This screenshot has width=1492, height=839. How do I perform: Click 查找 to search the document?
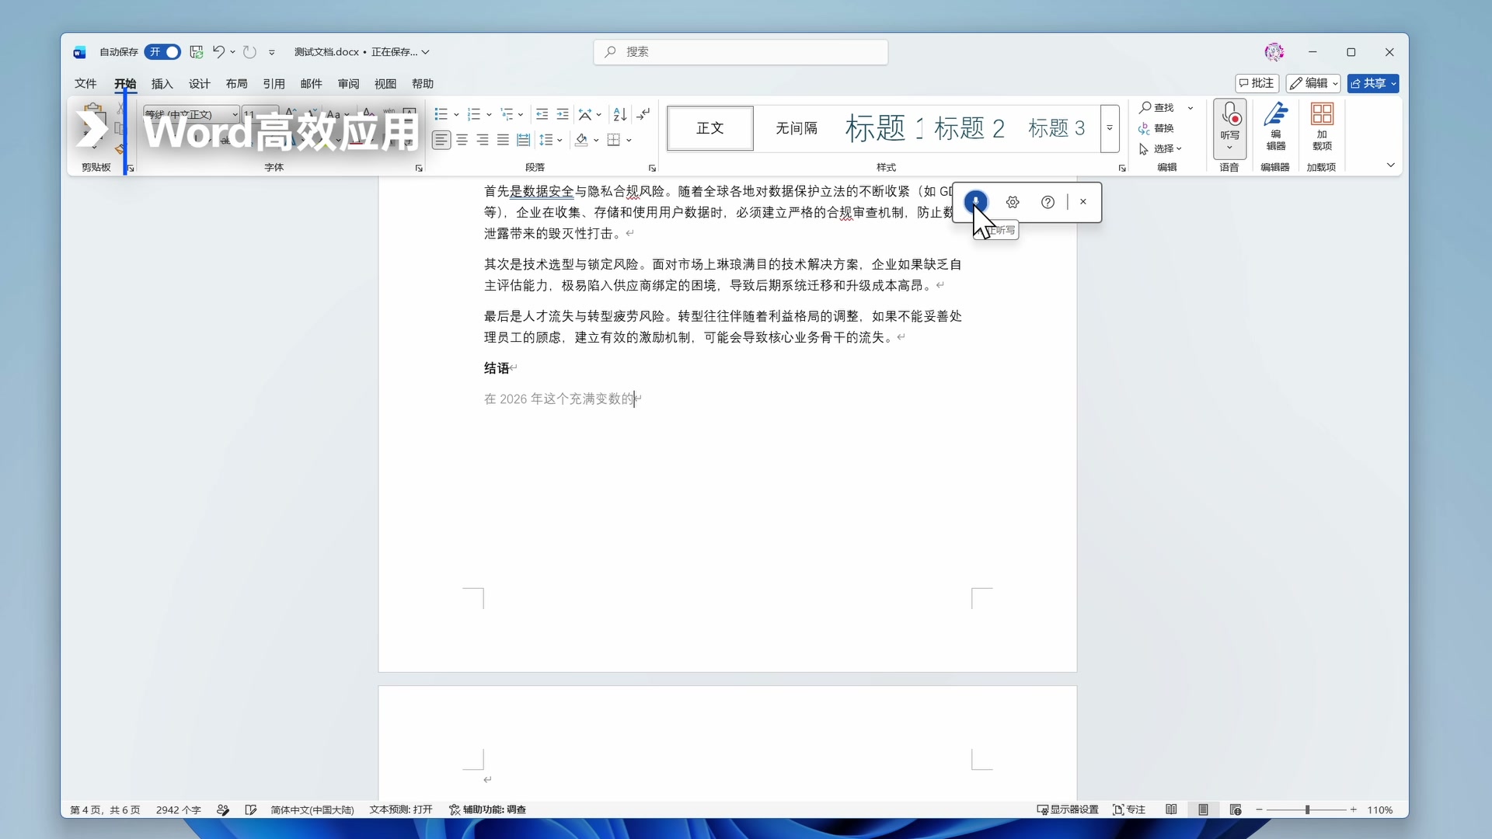[x=1157, y=108]
